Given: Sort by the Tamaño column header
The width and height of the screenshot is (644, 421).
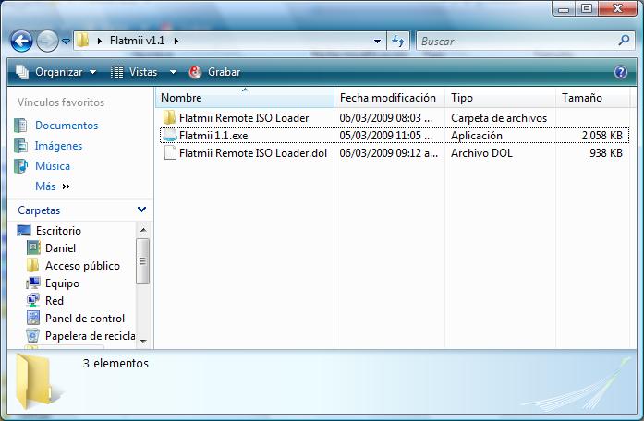Looking at the screenshot, I should (592, 98).
